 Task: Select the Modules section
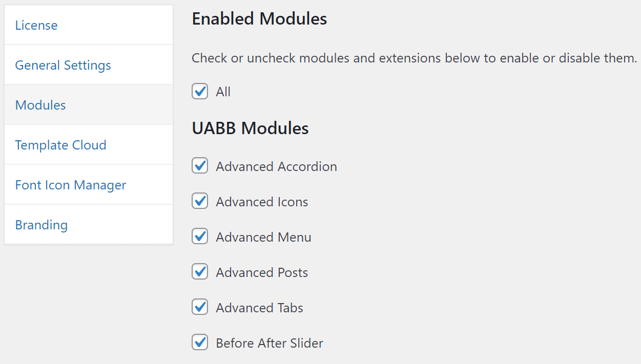click(x=40, y=104)
